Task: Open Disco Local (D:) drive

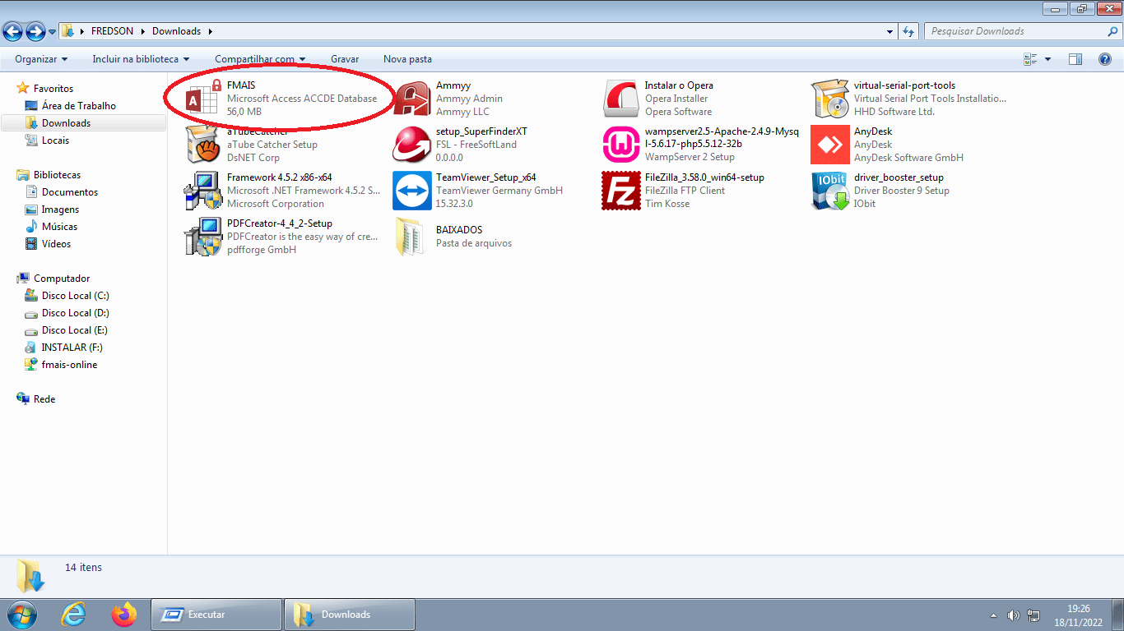Action: tap(76, 313)
